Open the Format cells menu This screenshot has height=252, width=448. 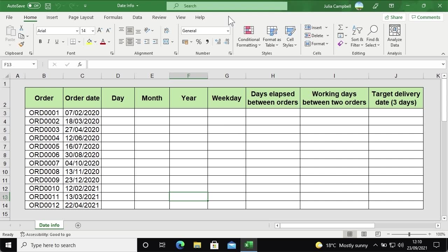tap(317, 44)
